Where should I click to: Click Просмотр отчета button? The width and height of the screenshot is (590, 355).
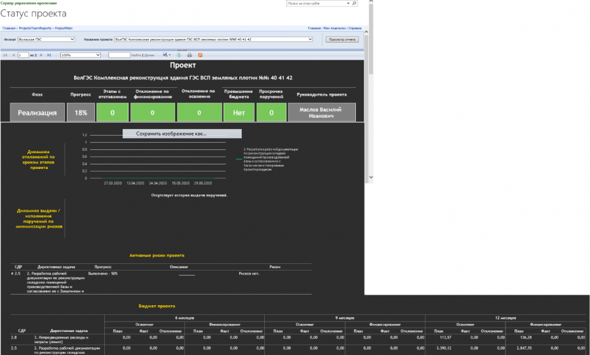pos(342,39)
